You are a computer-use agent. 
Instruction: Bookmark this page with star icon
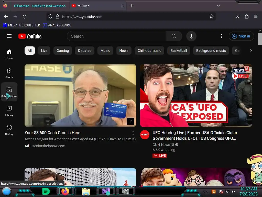tap(212, 17)
